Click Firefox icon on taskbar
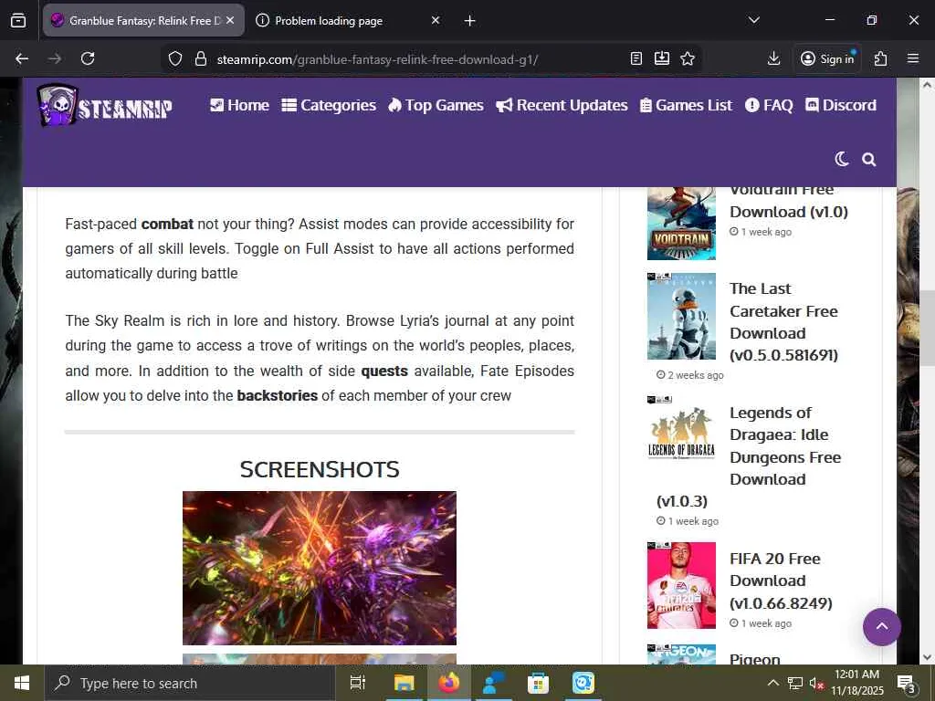Image resolution: width=935 pixels, height=701 pixels. pos(448,683)
